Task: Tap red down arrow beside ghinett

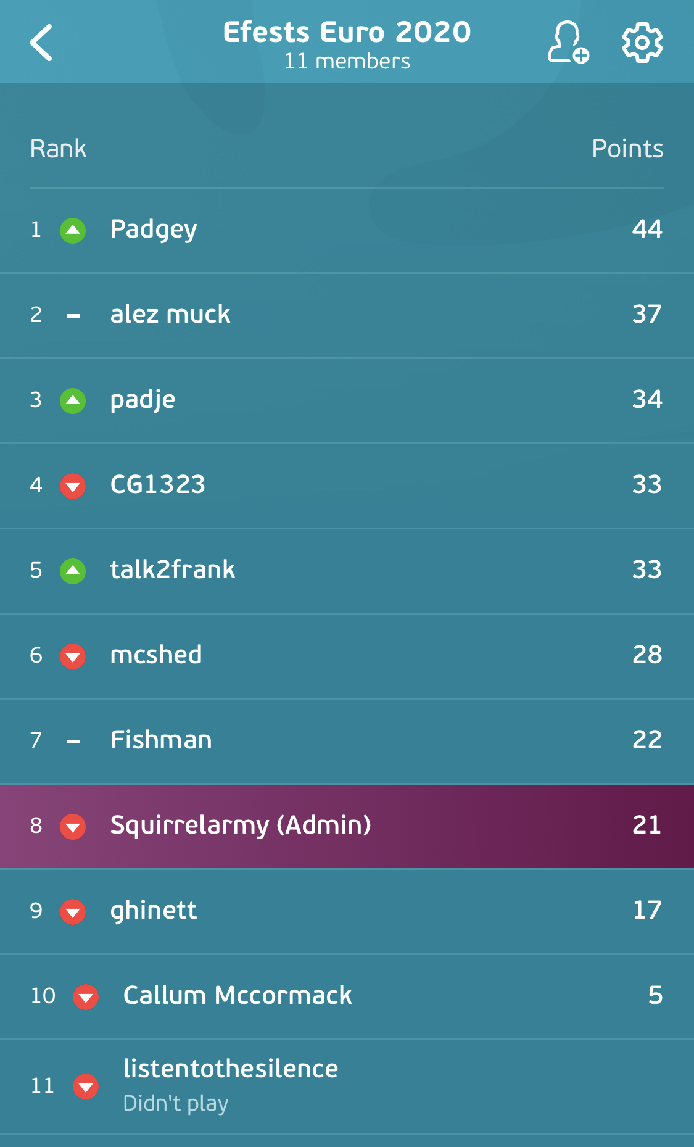Action: [x=73, y=912]
